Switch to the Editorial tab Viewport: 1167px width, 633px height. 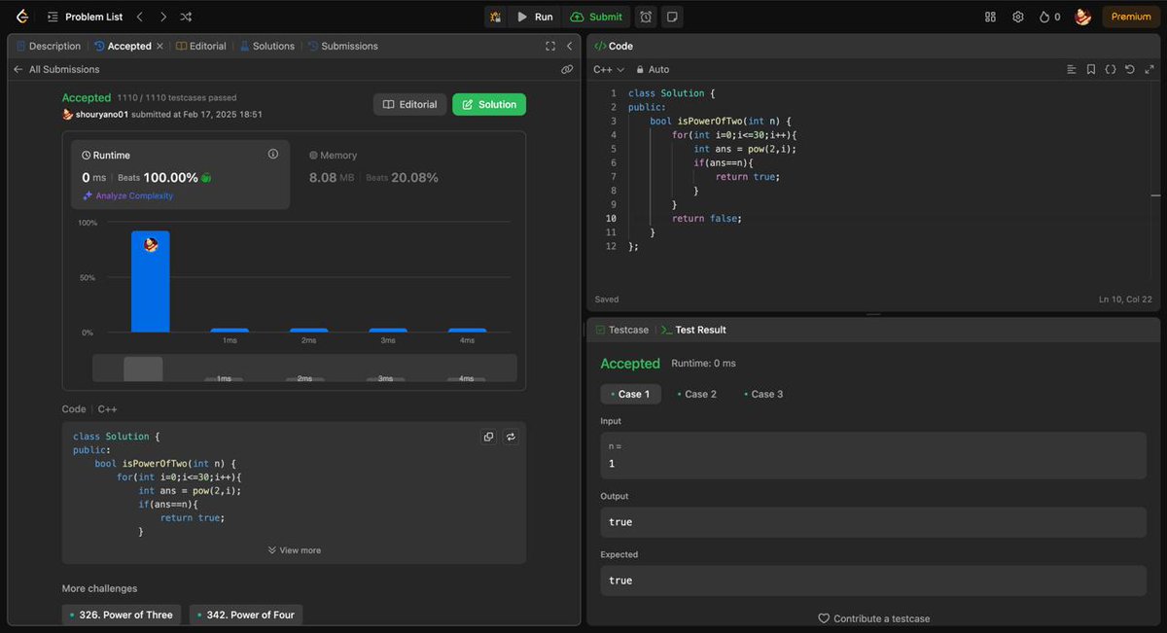201,46
